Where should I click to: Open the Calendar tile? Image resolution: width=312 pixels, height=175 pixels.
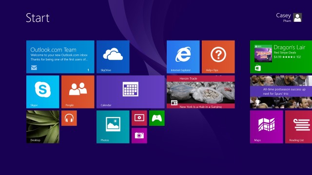[x=131, y=92]
